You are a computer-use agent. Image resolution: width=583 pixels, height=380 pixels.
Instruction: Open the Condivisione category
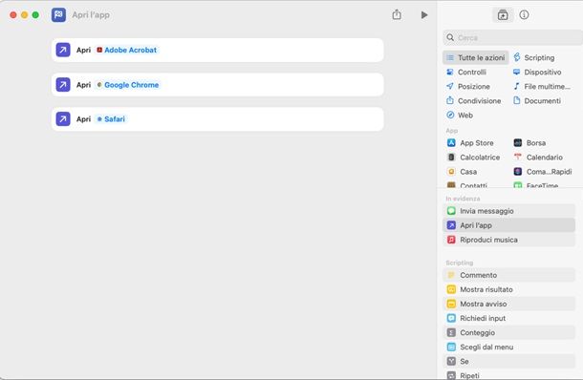pos(473,100)
